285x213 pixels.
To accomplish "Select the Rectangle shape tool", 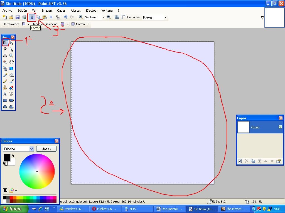I will pyautogui.click(x=5, y=100).
